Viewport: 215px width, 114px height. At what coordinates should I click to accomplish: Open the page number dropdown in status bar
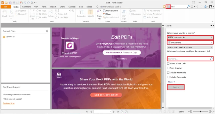pyautogui.click(x=111, y=112)
